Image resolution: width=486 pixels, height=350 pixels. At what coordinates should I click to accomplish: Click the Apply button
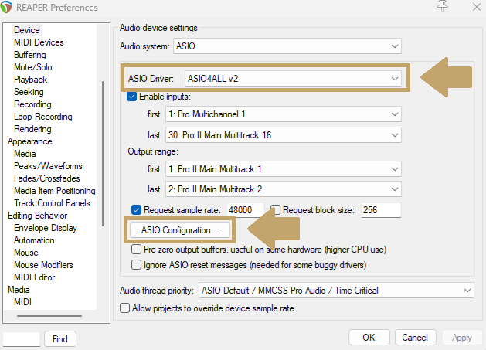[x=462, y=338]
